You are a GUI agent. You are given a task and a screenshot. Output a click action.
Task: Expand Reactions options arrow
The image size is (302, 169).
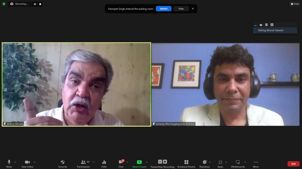pyautogui.click(x=210, y=162)
